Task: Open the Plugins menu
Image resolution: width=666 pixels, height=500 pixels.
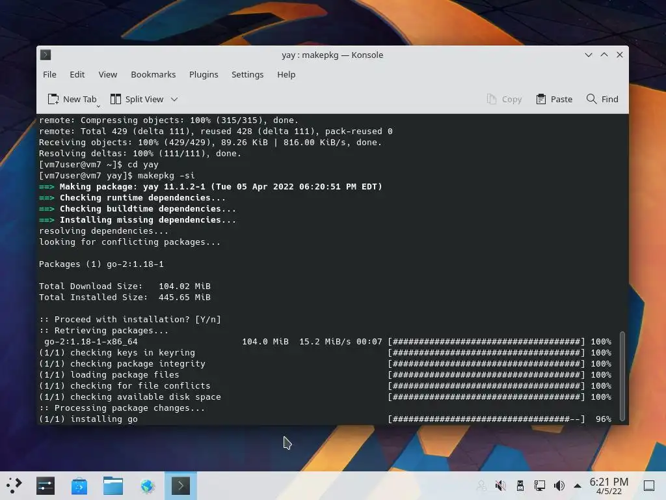Action: pyautogui.click(x=204, y=74)
